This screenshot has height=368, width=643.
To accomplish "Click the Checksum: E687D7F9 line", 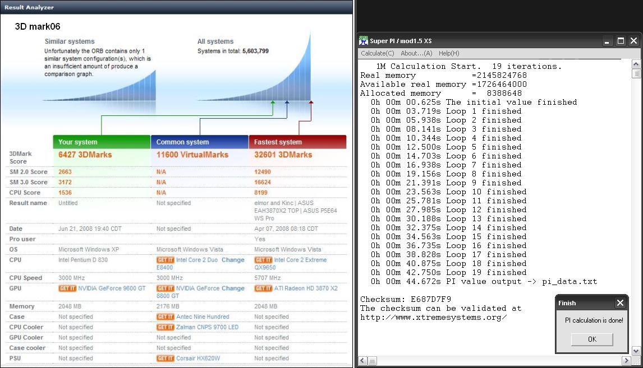I will [x=406, y=299].
